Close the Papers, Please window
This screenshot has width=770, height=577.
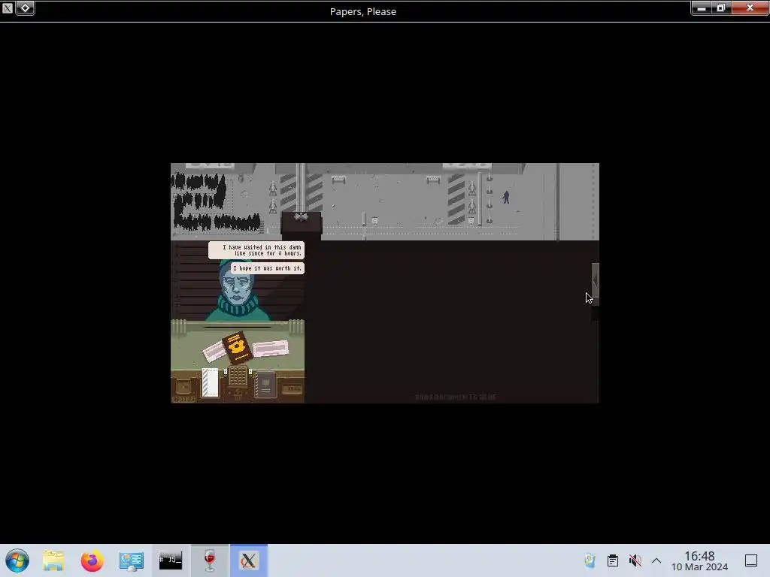coord(750,8)
